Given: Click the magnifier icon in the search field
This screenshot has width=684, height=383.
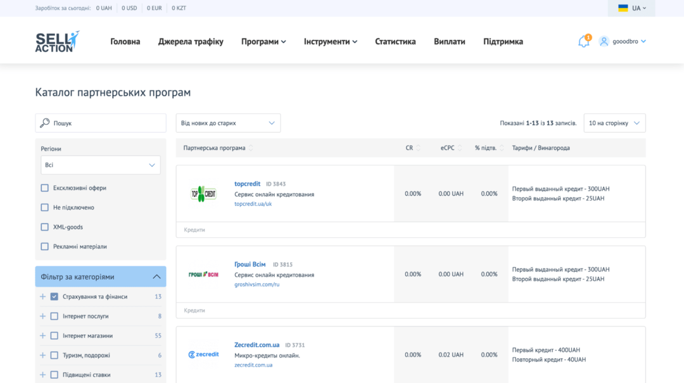Looking at the screenshot, I should [x=44, y=122].
